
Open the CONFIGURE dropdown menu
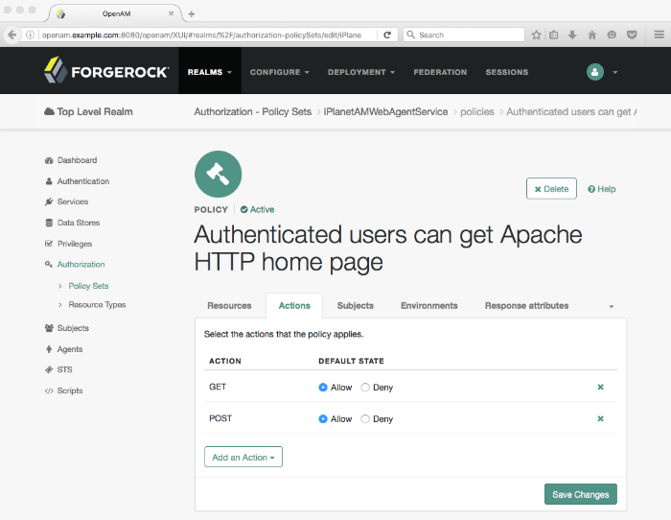click(280, 72)
